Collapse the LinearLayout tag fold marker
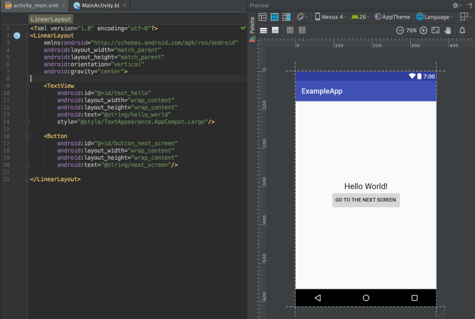 click(27, 36)
